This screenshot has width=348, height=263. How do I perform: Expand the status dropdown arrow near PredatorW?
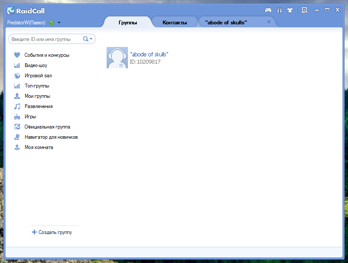click(x=59, y=23)
